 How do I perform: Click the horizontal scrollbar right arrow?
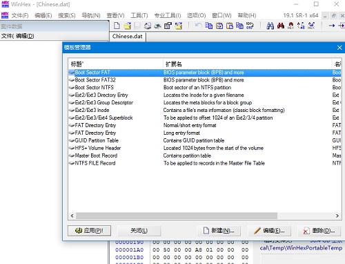click(337, 216)
